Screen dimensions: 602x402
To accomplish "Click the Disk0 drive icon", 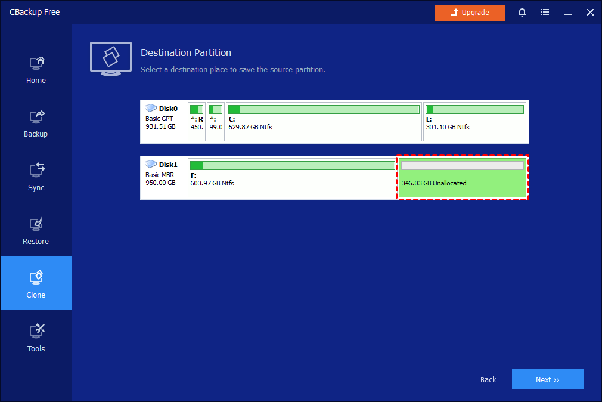I will 151,109.
